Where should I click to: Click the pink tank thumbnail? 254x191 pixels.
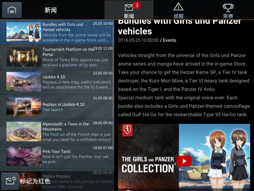[24, 156]
